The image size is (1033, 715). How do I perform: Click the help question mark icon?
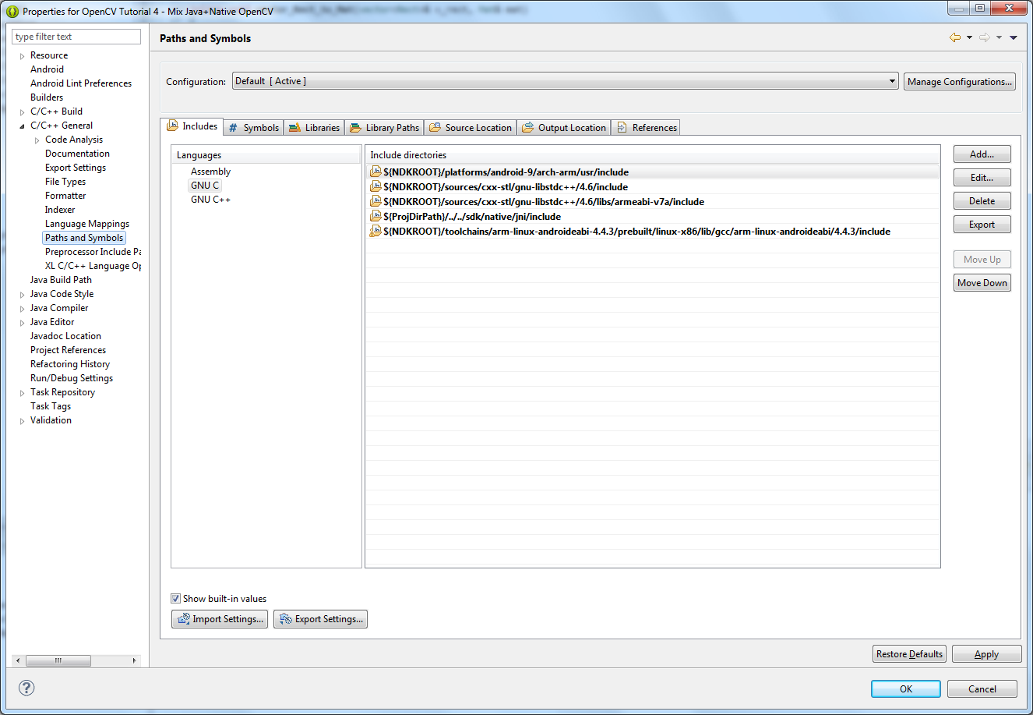click(x=26, y=688)
